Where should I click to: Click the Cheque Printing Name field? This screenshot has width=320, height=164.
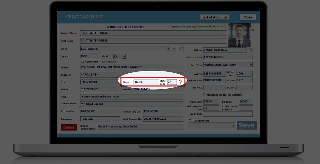pyautogui.click(x=140, y=127)
